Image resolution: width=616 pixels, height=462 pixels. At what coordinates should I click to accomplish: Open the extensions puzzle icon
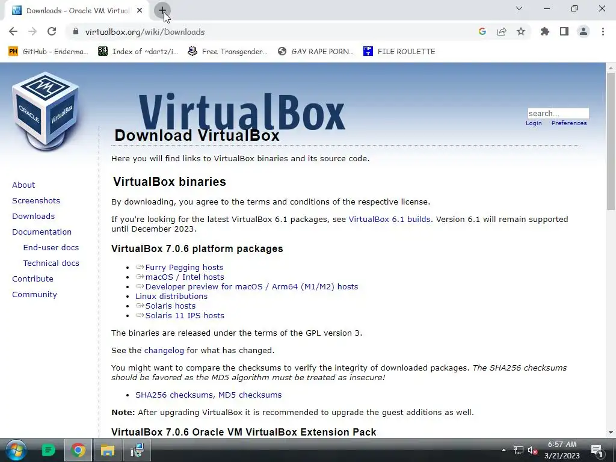tap(545, 32)
